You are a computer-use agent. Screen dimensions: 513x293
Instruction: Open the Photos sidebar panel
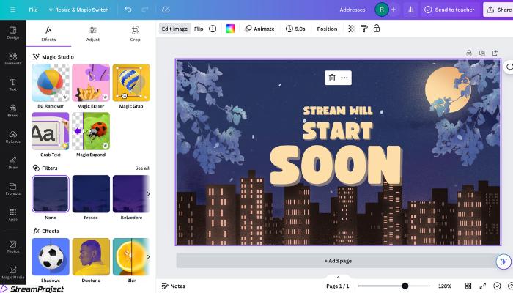click(x=12, y=247)
